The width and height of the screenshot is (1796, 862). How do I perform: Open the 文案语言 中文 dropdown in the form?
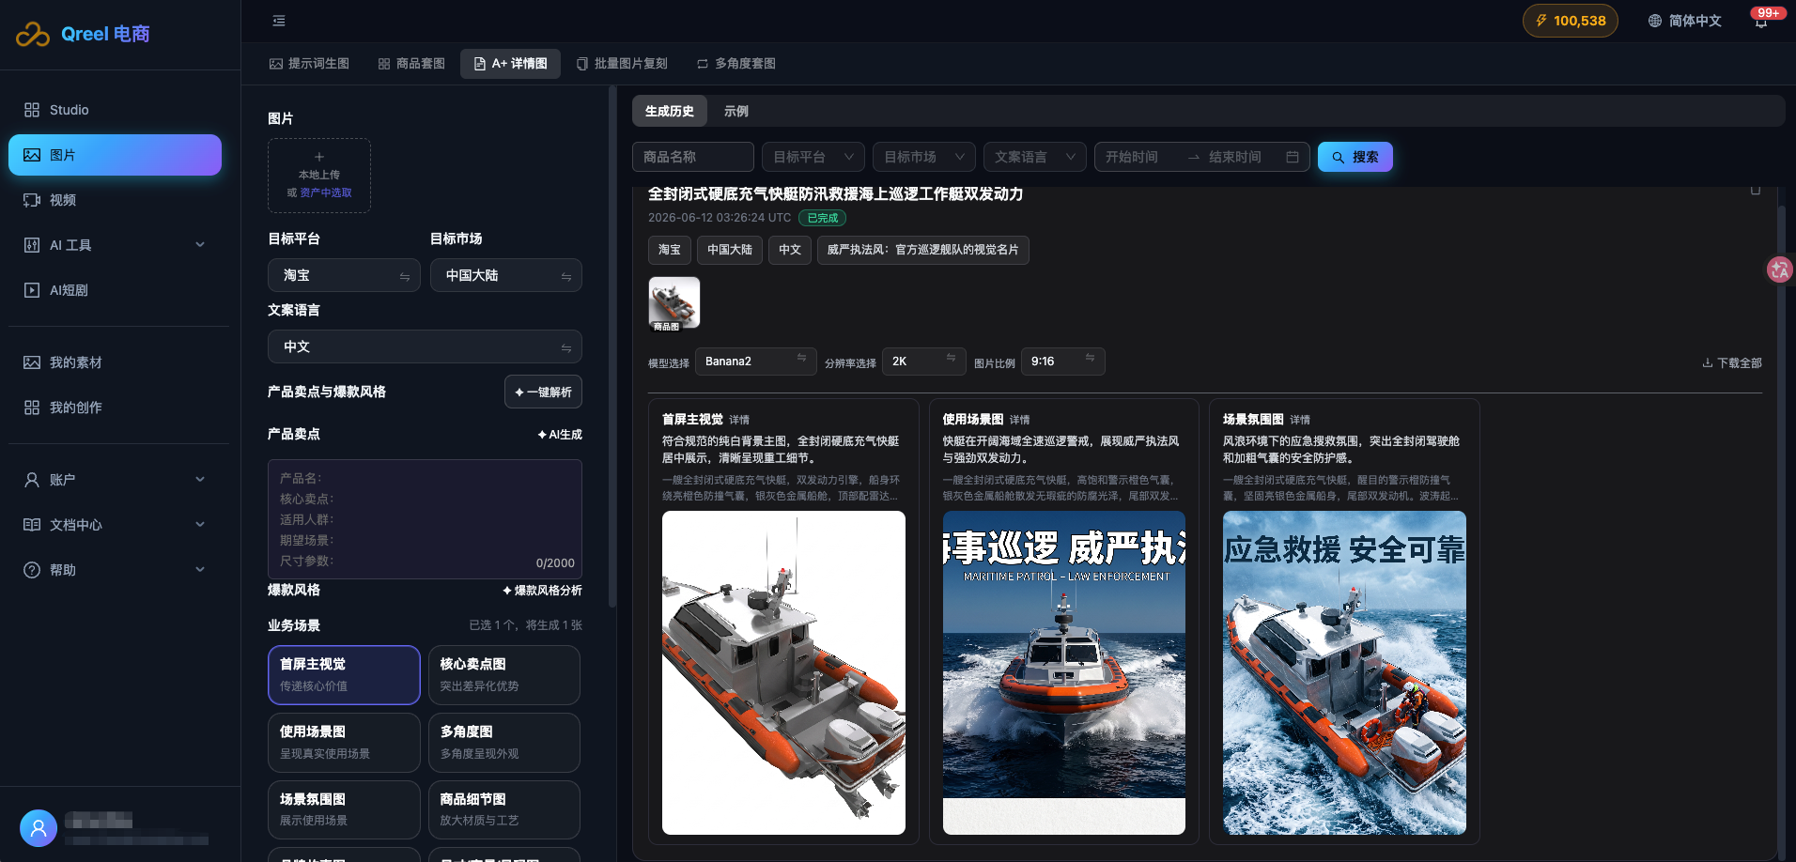[x=425, y=346]
